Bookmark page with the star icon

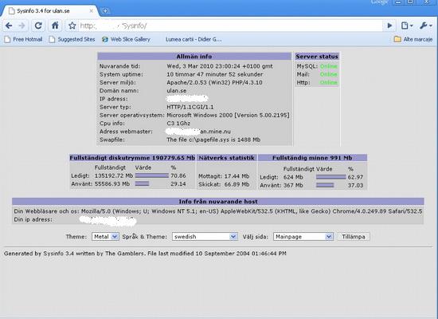click(72, 26)
